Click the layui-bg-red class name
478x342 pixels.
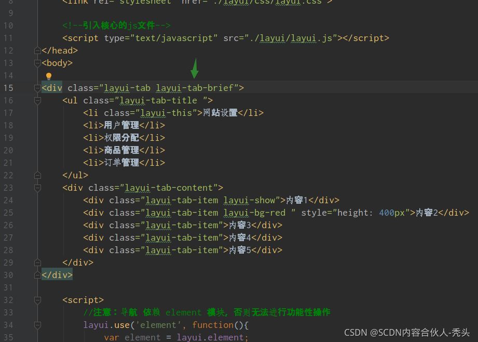[x=254, y=213]
